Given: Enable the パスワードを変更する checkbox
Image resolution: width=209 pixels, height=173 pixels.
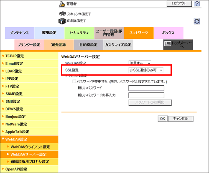Looking at the screenshot, I should click(74, 81).
